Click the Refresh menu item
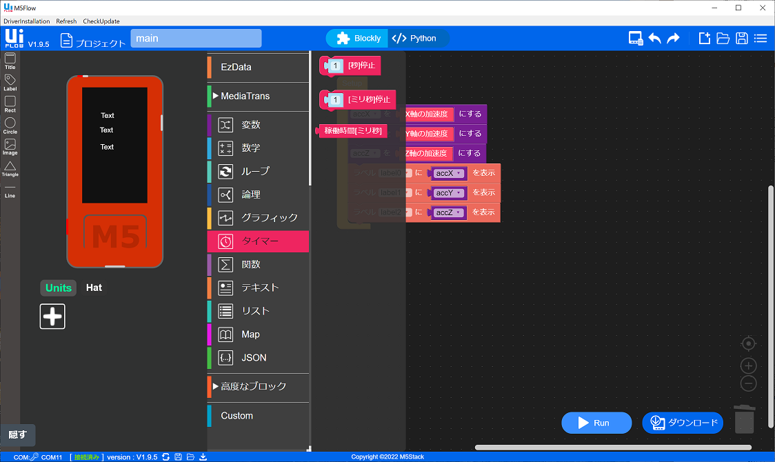775x462 pixels. pos(66,21)
